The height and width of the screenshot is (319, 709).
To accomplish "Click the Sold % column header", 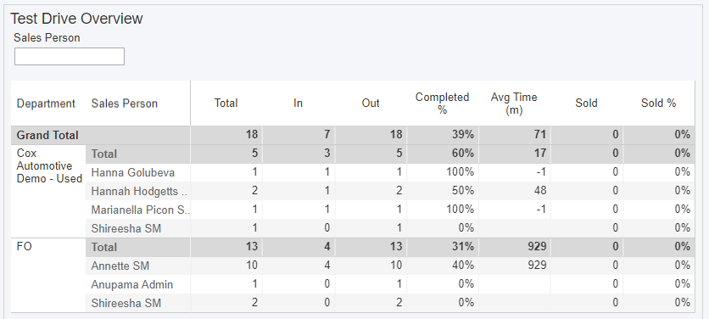I will (658, 104).
